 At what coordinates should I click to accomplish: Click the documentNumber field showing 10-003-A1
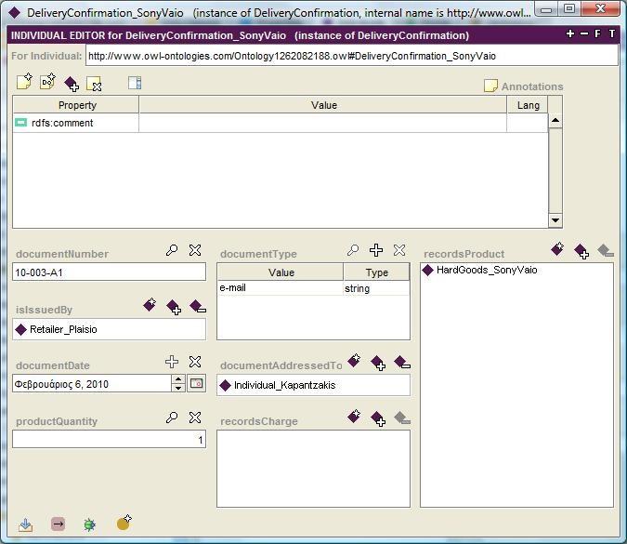pyautogui.click(x=110, y=272)
